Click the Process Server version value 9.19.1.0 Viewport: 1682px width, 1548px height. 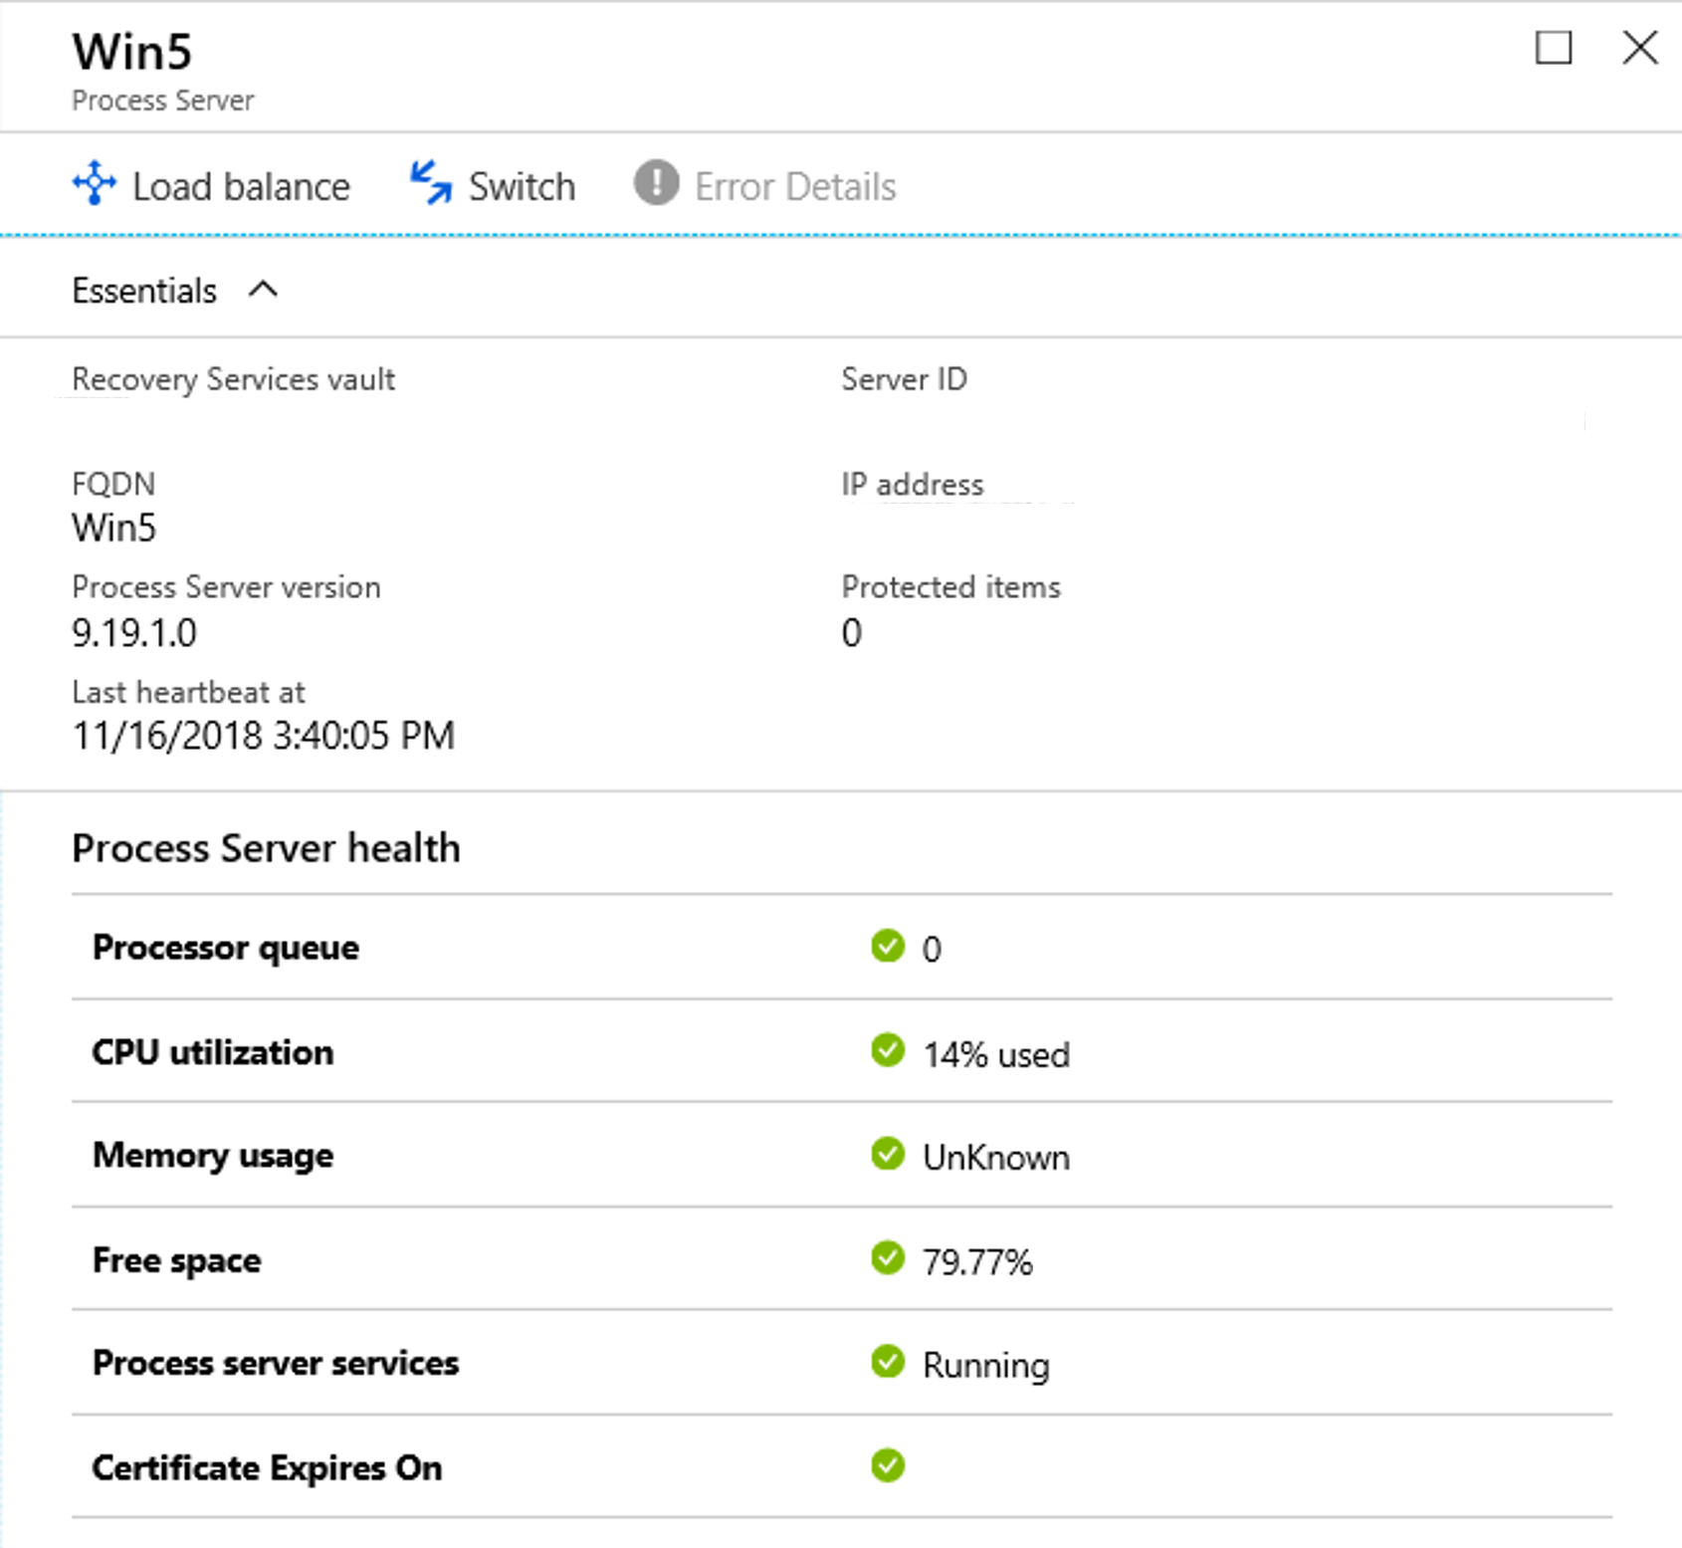(134, 633)
